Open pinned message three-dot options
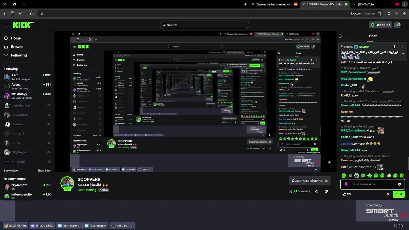 (x=403, y=47)
